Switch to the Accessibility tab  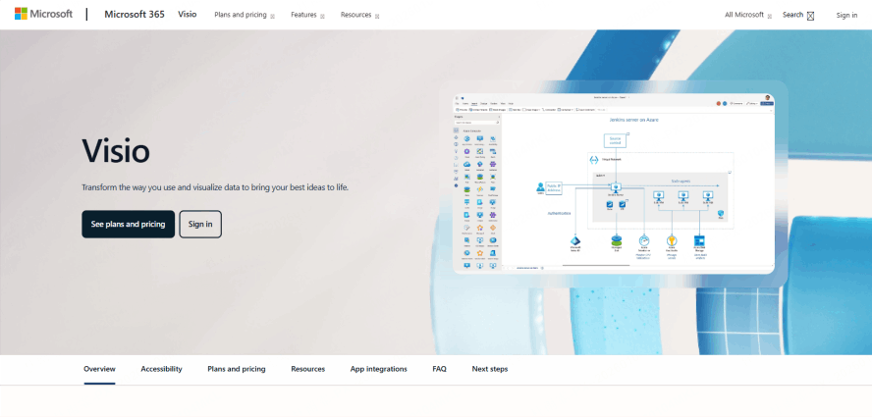161,369
